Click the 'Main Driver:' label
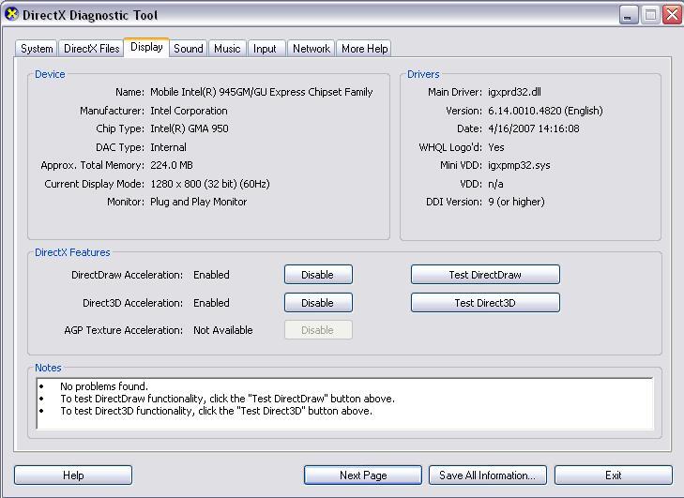The height and width of the screenshot is (498, 684). [x=455, y=92]
